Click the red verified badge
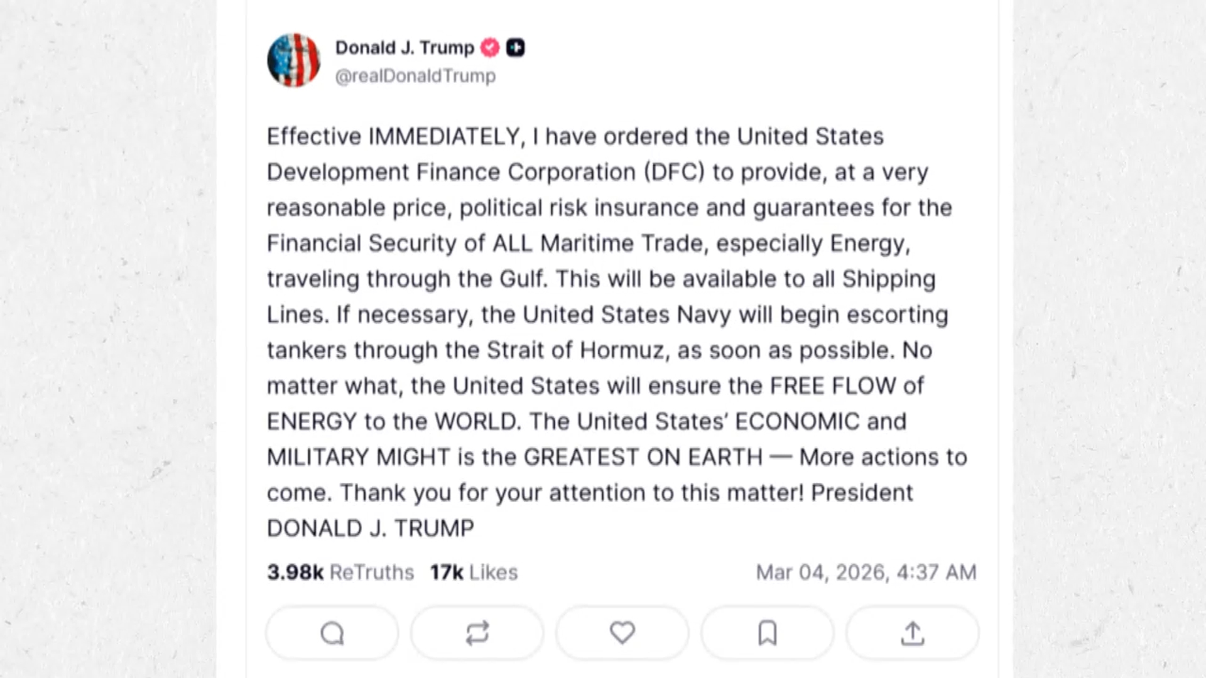The height and width of the screenshot is (678, 1206). [490, 48]
